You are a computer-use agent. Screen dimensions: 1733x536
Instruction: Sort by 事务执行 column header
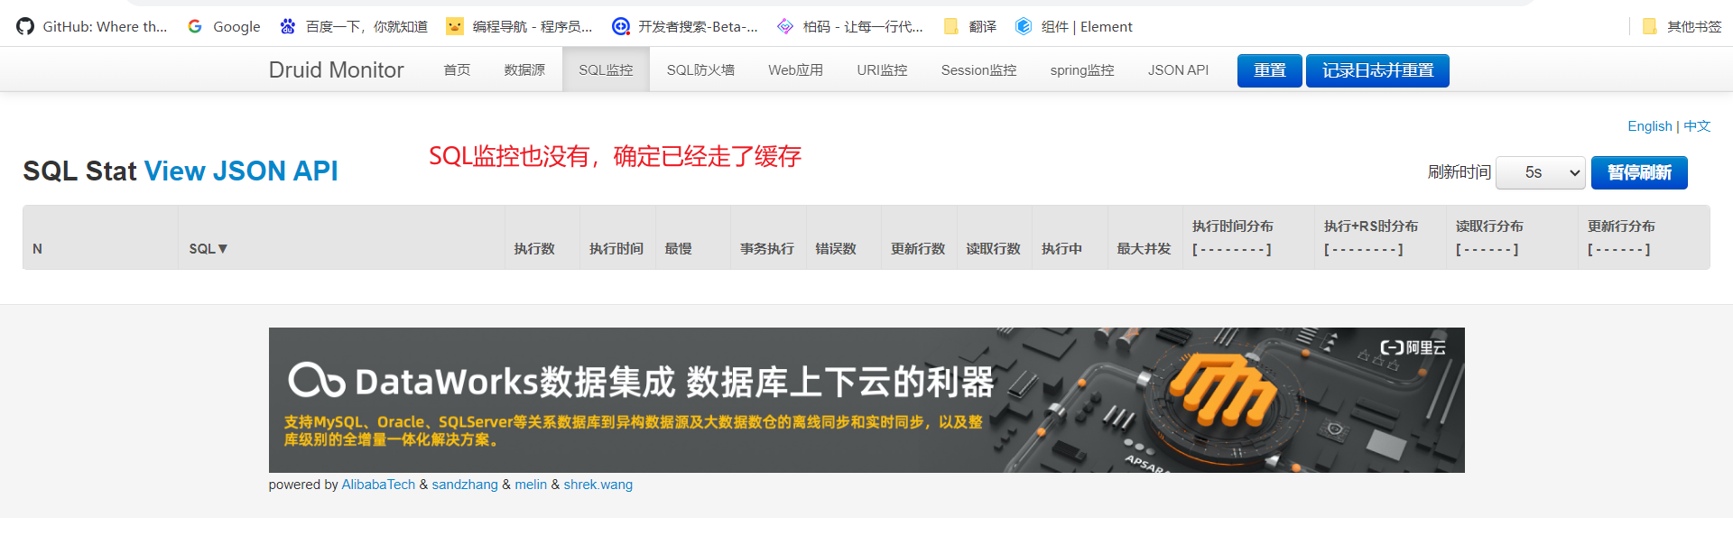[768, 237]
